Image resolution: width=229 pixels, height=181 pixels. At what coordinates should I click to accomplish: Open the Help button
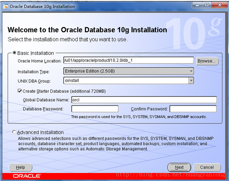(x=21, y=167)
